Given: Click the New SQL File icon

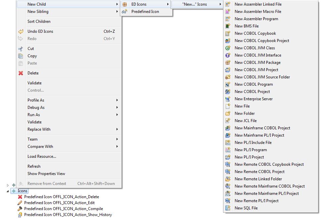Looking at the screenshot, I should (x=228, y=208).
